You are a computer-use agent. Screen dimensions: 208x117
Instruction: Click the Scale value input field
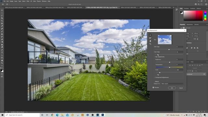[x=180, y=70]
